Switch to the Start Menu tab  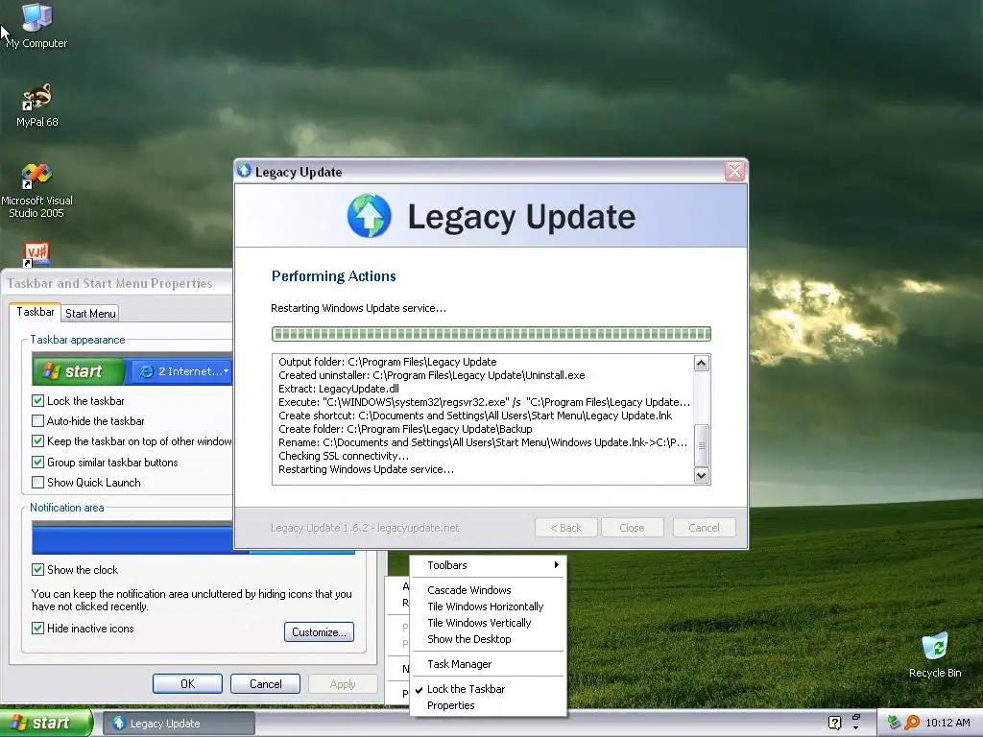pyautogui.click(x=90, y=314)
